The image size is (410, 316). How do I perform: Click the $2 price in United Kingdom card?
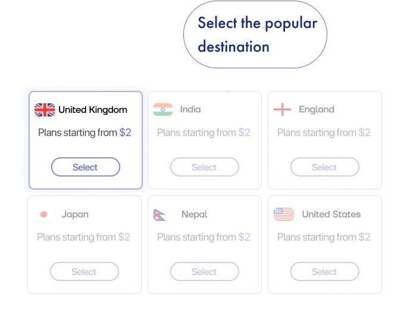click(125, 133)
